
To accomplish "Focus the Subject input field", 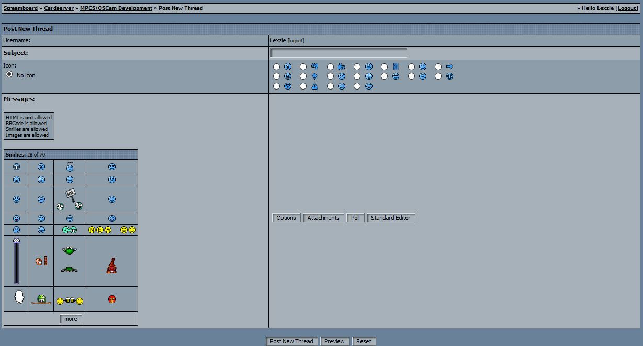I will [339, 53].
